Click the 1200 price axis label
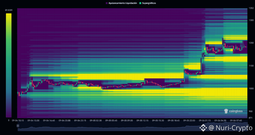 coord(251,43)
